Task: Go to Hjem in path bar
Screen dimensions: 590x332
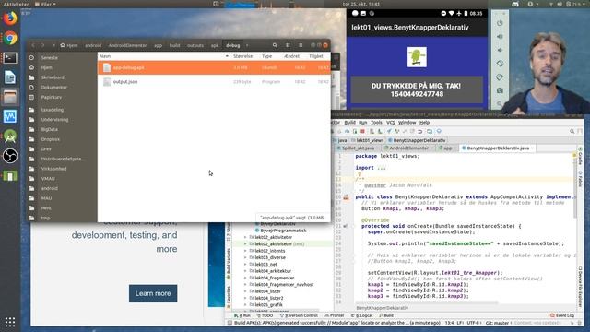Action: (x=69, y=45)
